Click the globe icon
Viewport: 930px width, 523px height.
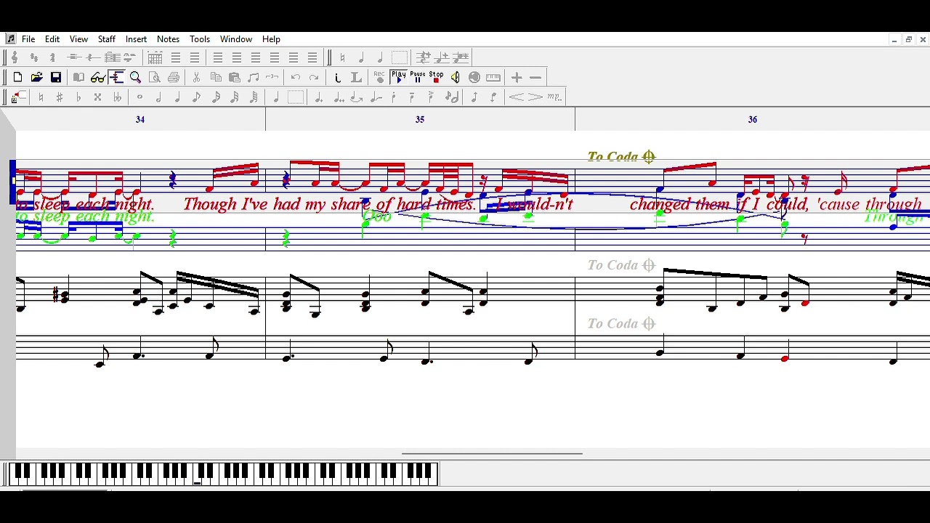[474, 77]
